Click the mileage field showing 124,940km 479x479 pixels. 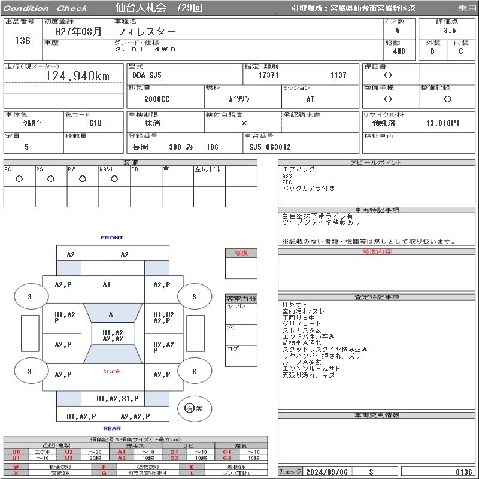pyautogui.click(x=78, y=76)
